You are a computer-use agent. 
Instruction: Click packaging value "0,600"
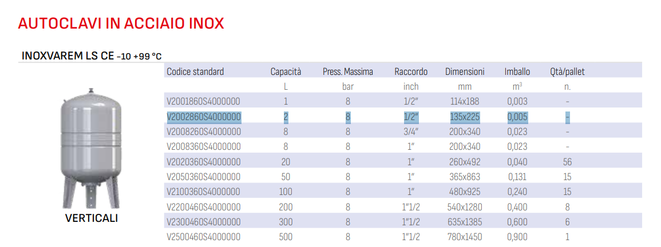517,222
